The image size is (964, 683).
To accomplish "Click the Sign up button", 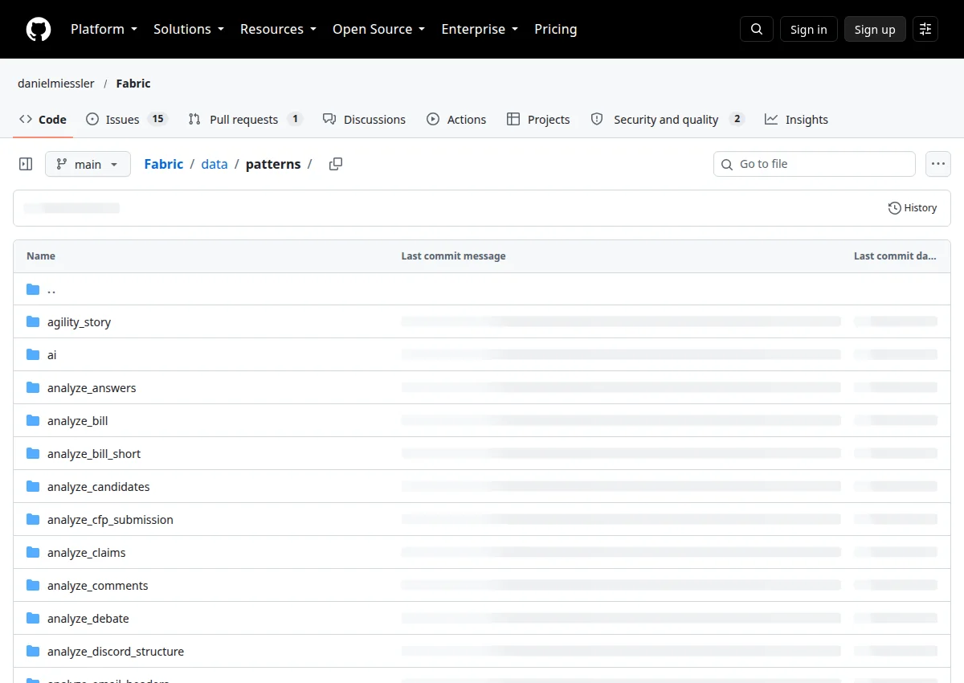I will coord(875,29).
